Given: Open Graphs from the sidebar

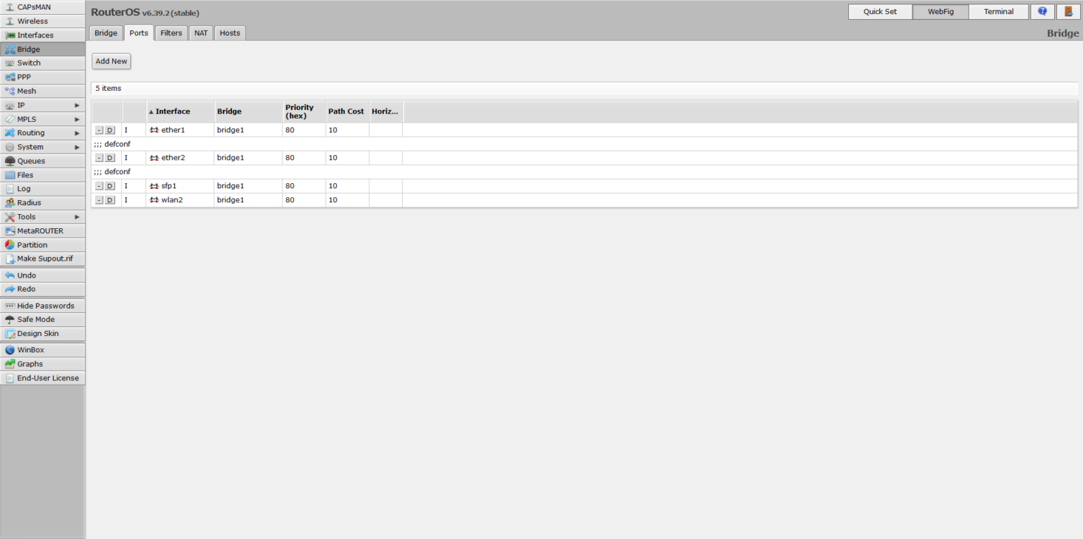Looking at the screenshot, I should tap(28, 364).
